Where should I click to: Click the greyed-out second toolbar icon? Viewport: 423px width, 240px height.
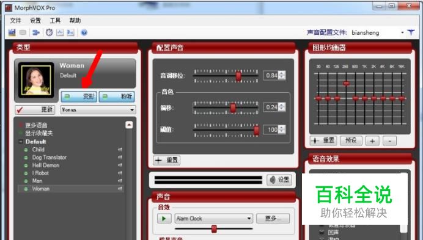[23, 32]
